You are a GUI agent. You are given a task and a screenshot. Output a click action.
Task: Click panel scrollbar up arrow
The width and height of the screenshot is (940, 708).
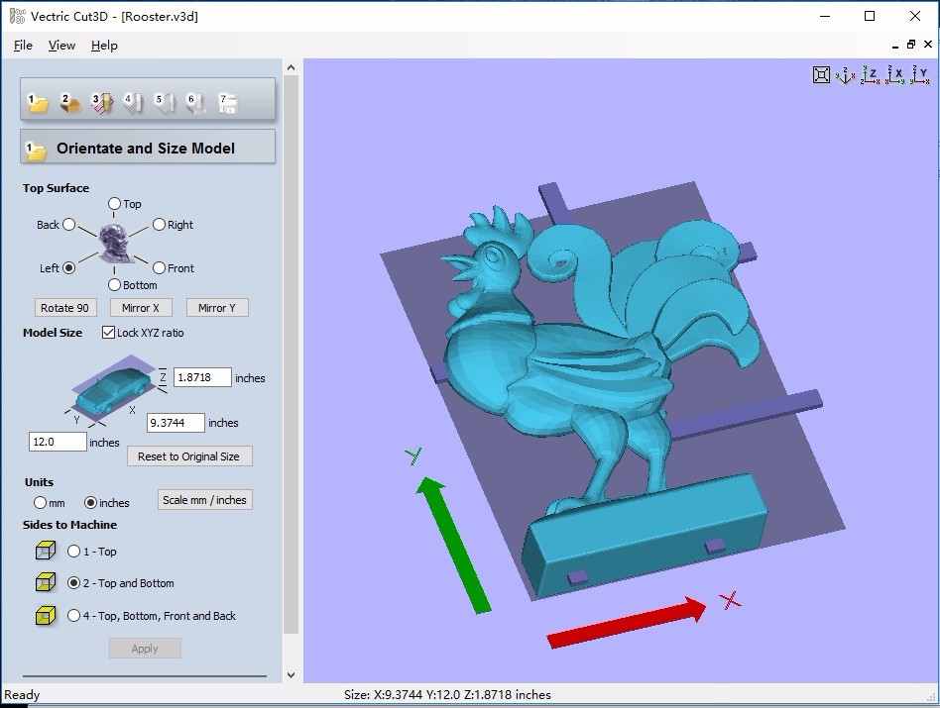[x=291, y=67]
